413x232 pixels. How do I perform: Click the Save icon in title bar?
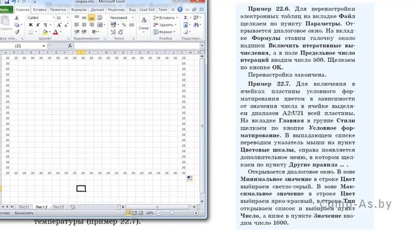(6, 2)
